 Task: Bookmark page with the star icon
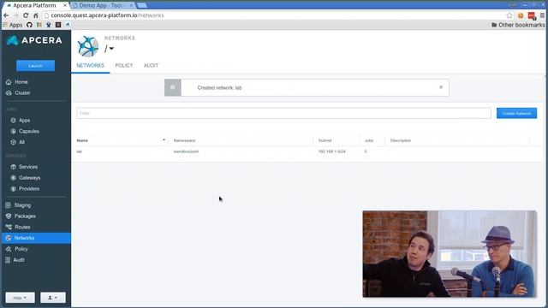pos(509,15)
